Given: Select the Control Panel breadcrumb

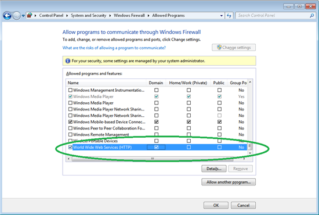Looking at the screenshot, I should pyautogui.click(x=51, y=16).
